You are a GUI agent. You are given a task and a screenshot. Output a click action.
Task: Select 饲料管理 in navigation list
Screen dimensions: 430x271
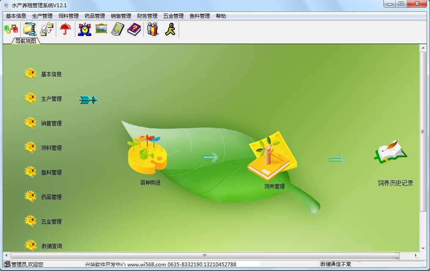[x=51, y=148]
